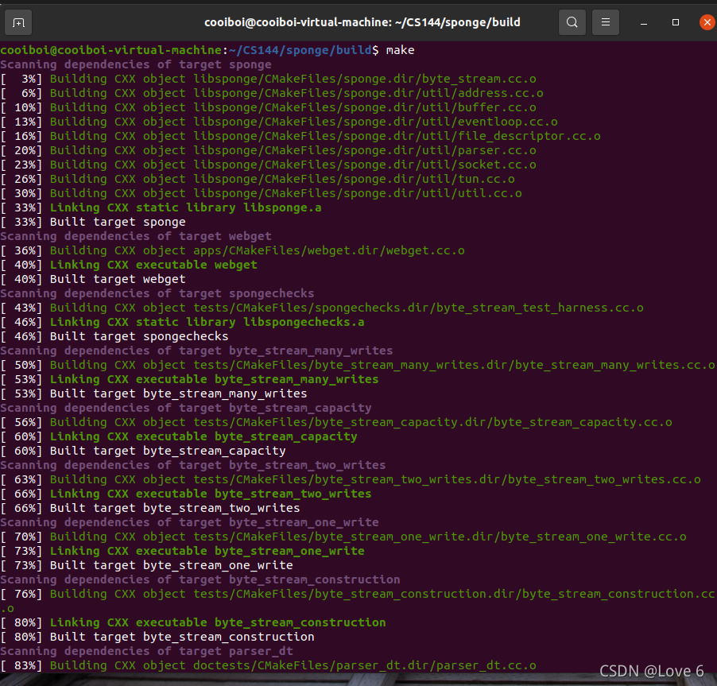Click the 'make' command on the prompt line

(400, 50)
